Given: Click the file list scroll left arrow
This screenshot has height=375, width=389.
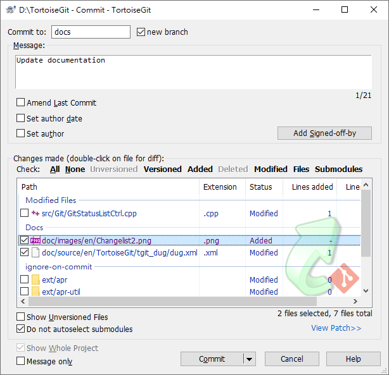Looking at the screenshot, I should click(x=23, y=301).
